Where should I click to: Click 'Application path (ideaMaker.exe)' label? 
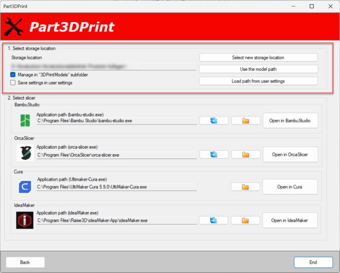[x=68, y=213]
